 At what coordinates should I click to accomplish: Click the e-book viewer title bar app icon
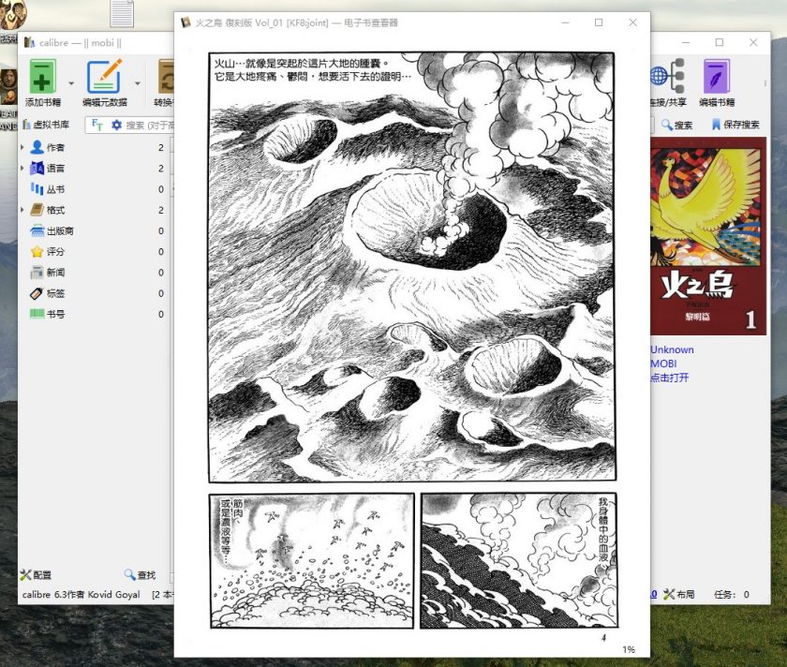186,22
